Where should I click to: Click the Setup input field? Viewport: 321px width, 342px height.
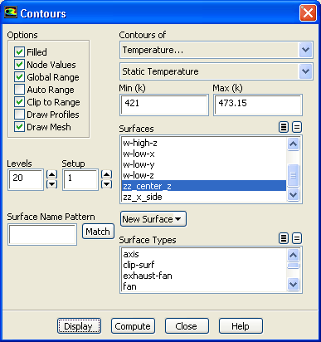(80, 179)
